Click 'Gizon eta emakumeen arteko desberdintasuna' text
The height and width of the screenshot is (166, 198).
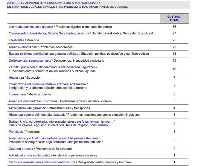point(42,162)
